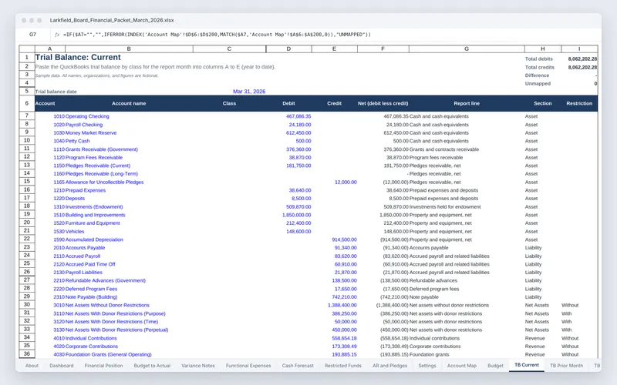Viewport: 617px width, 385px height.
Task: Switch to Budget to Actual tab
Action: pos(152,365)
